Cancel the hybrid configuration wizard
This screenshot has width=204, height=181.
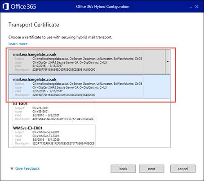(183, 169)
